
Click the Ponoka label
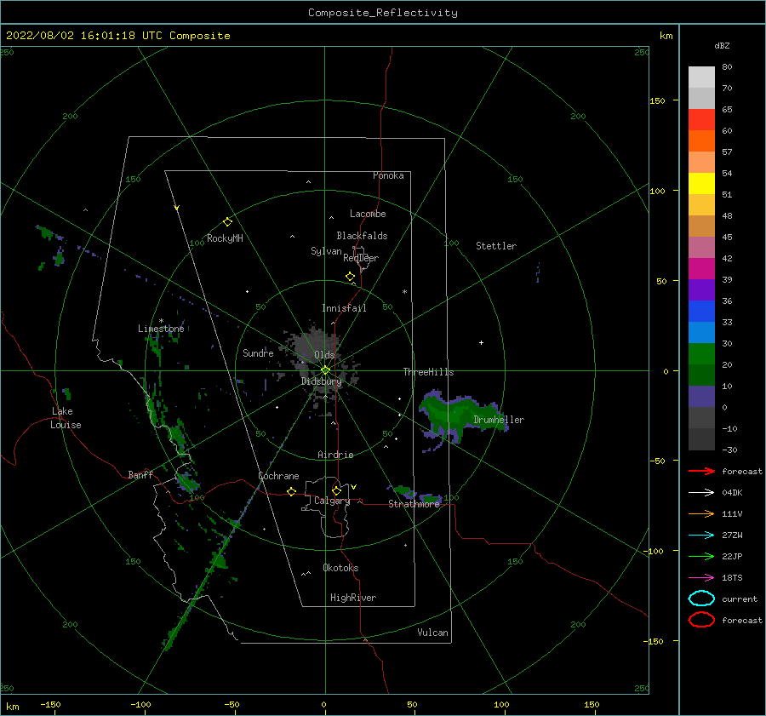388,175
